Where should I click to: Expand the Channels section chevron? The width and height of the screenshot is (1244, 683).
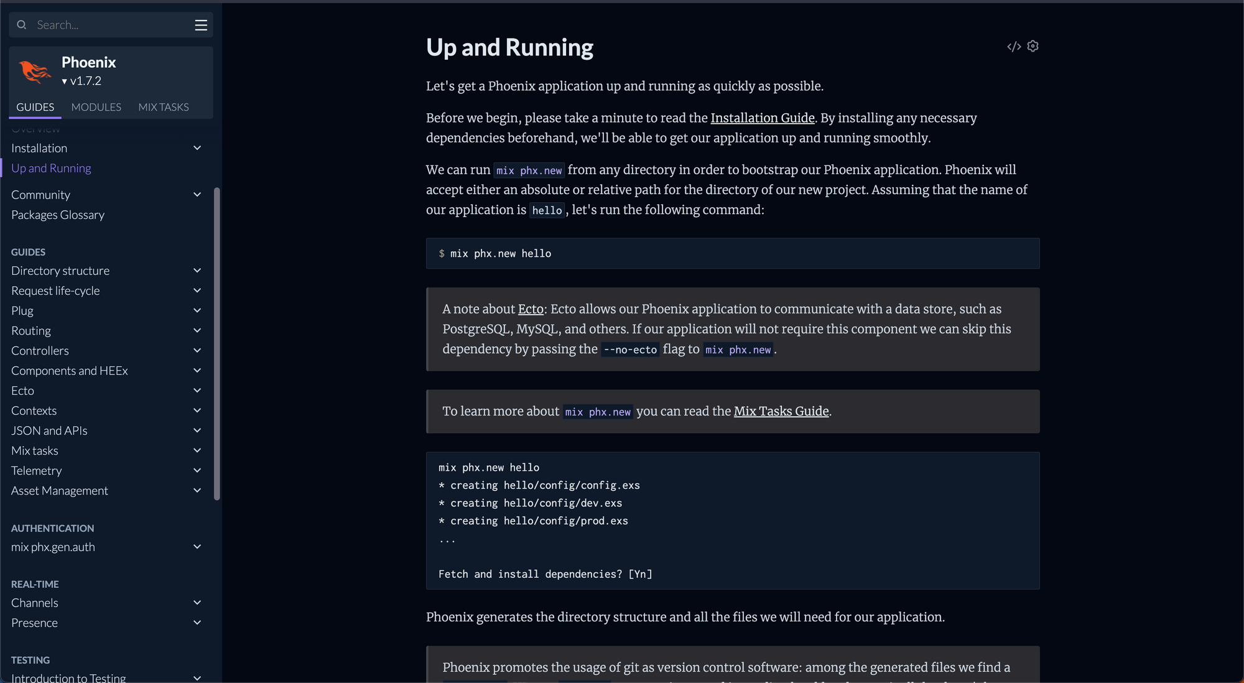tap(197, 603)
